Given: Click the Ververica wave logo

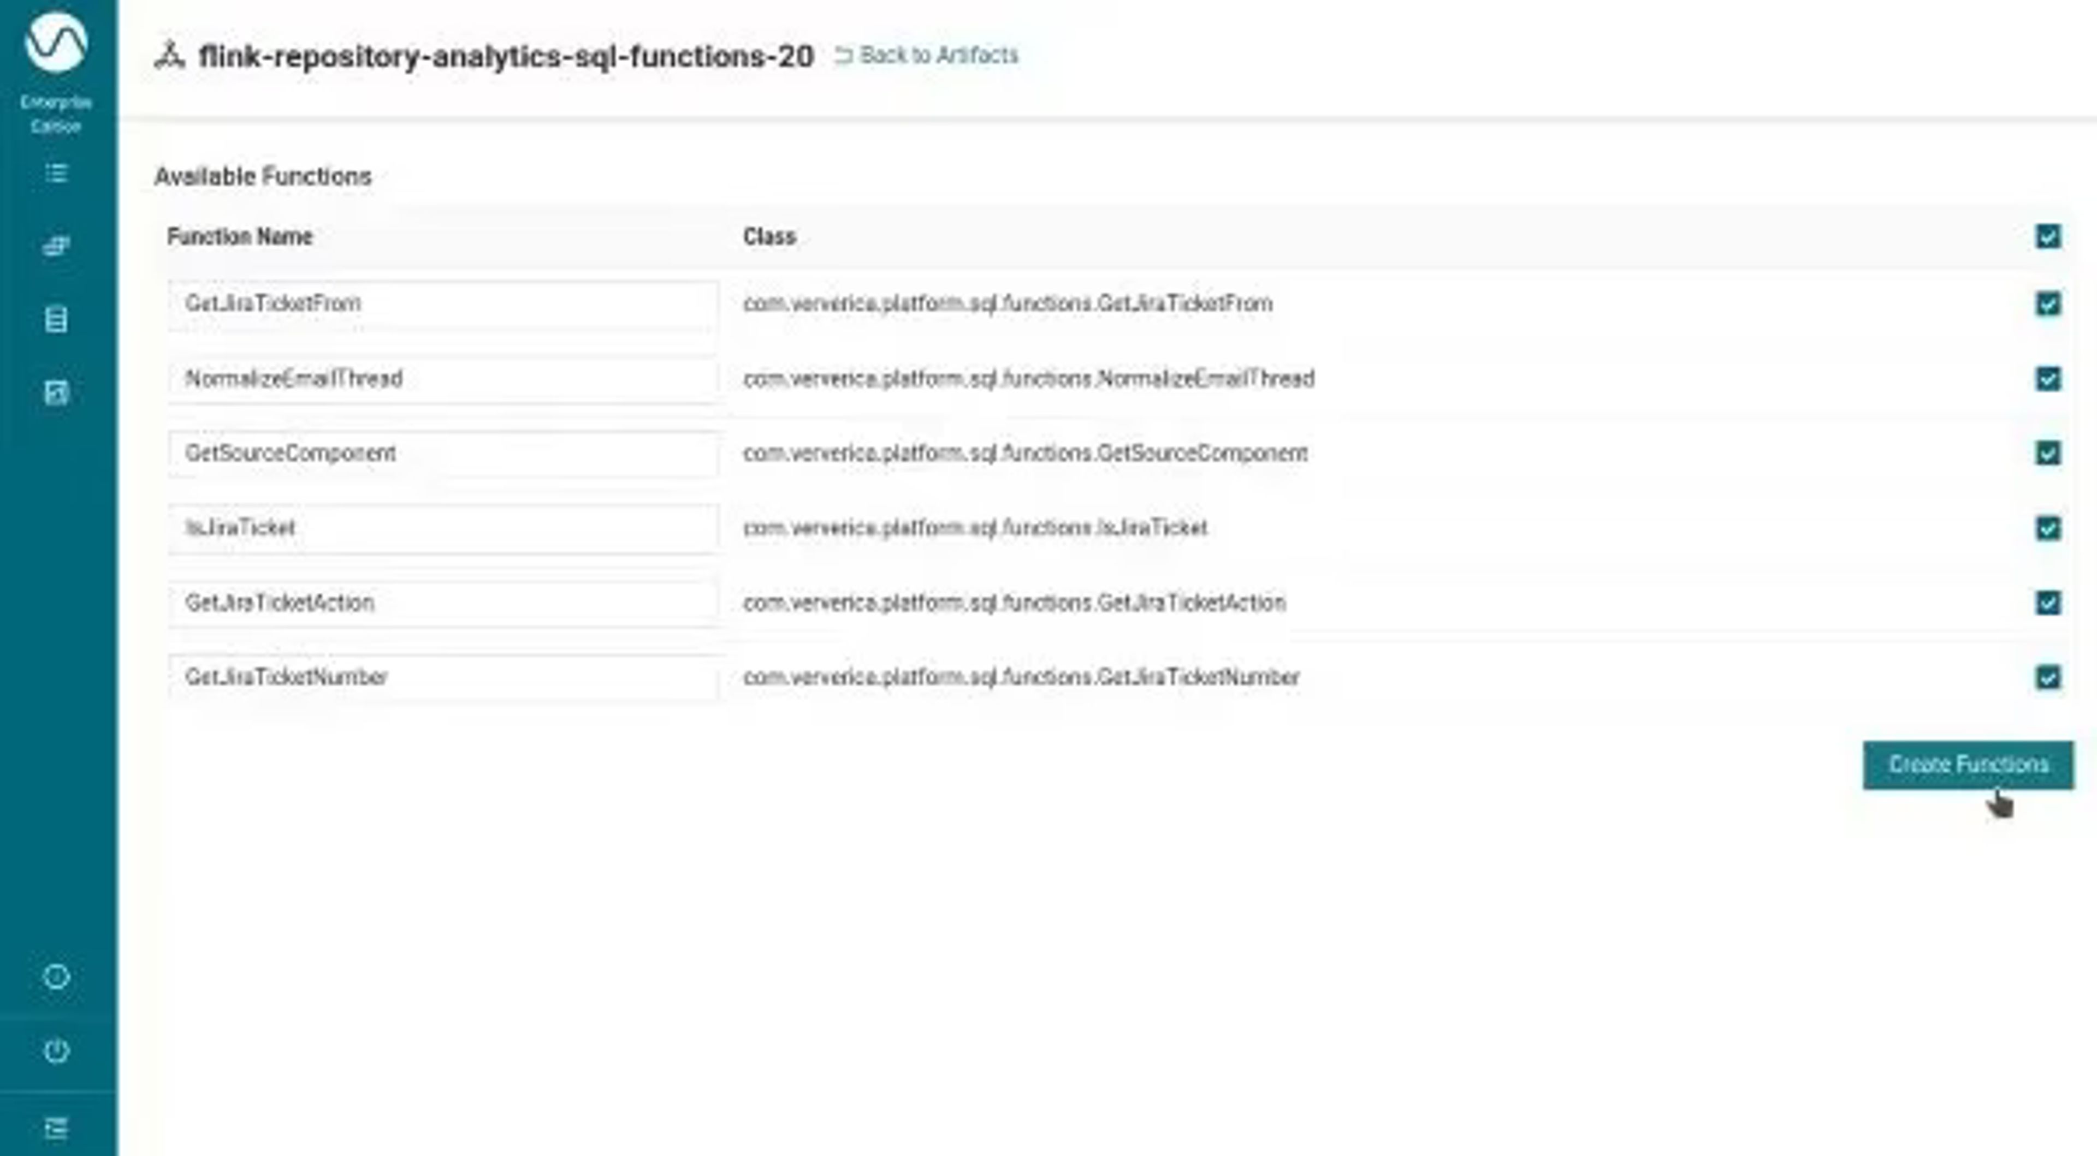Looking at the screenshot, I should point(56,43).
